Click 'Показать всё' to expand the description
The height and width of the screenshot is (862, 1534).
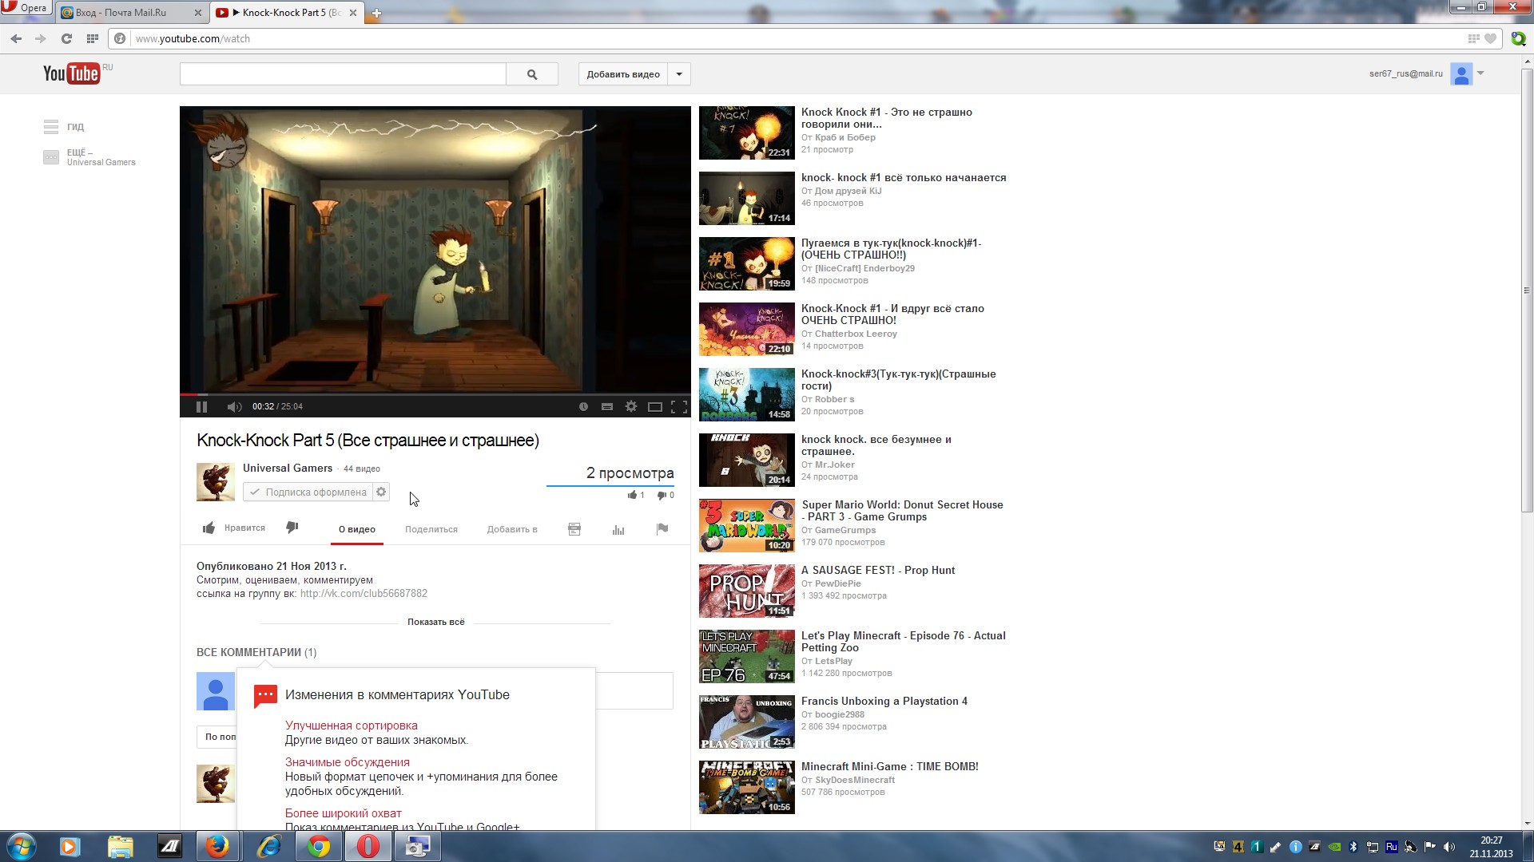click(x=435, y=622)
